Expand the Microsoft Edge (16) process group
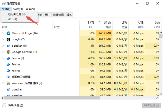 click(x=3, y=33)
